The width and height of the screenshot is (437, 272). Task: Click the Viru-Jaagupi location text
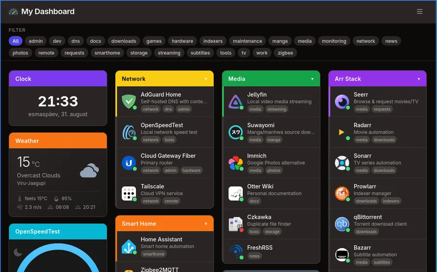[31, 183]
